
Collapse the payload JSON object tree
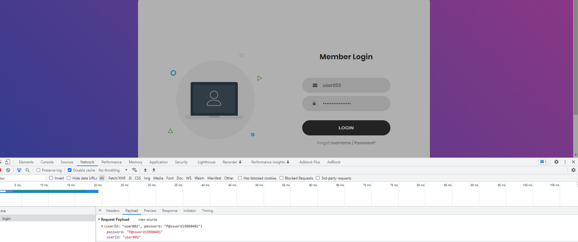102,226
